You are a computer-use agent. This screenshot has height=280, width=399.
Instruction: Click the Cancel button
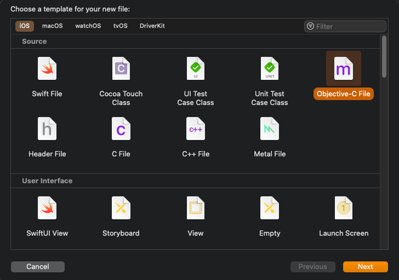[x=38, y=266]
